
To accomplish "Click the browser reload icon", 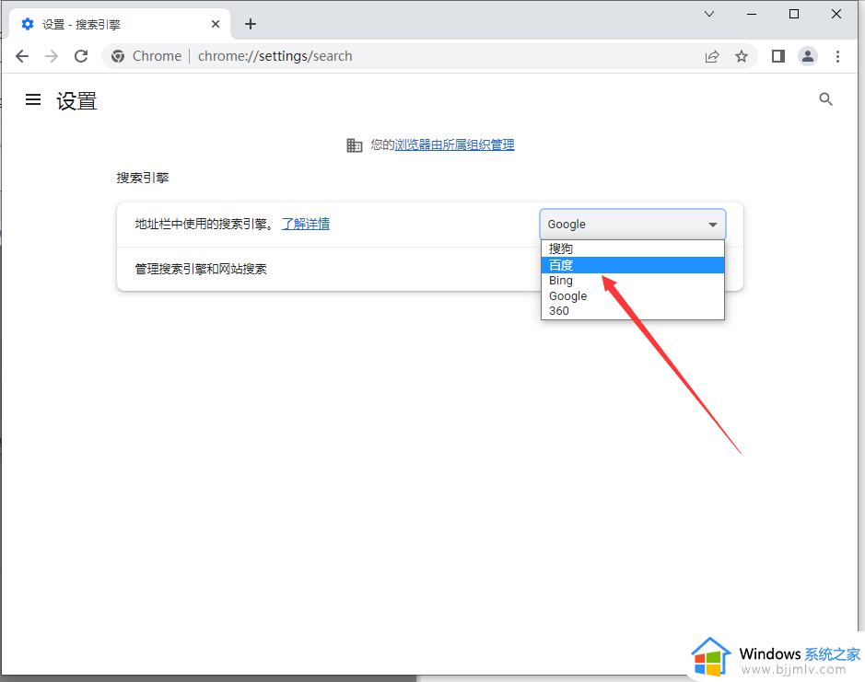I will pyautogui.click(x=81, y=56).
